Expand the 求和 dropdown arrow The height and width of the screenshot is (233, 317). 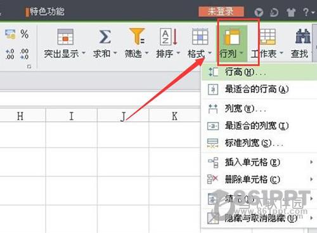pos(115,53)
